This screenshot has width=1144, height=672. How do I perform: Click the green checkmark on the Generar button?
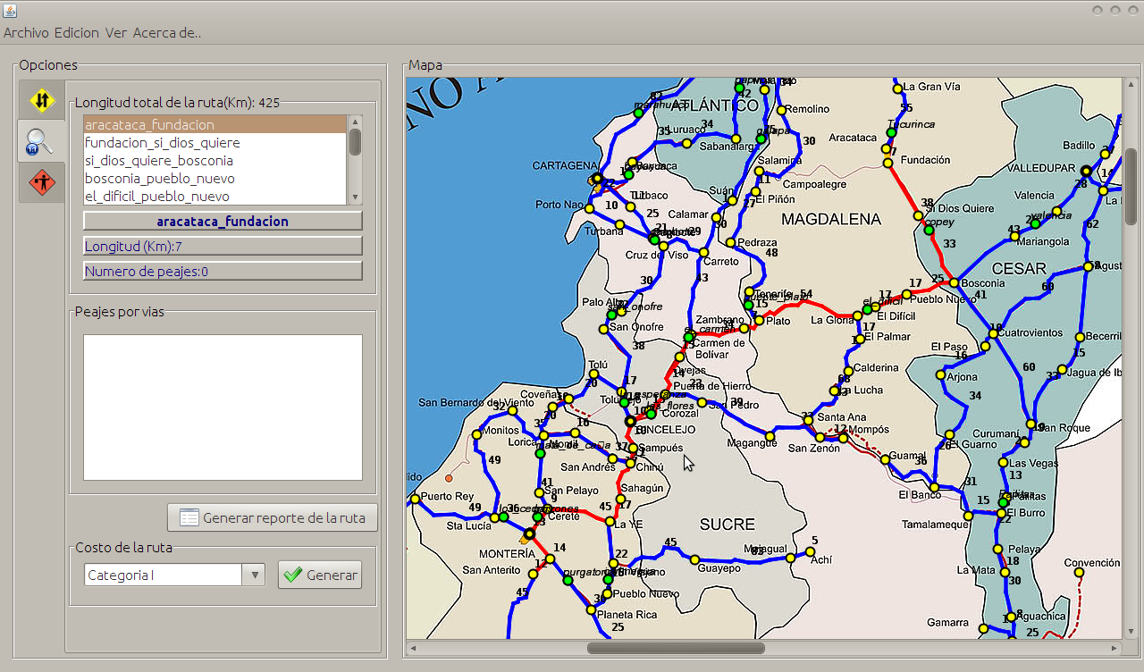click(293, 575)
